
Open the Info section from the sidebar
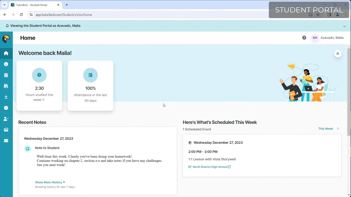click(x=6, y=64)
